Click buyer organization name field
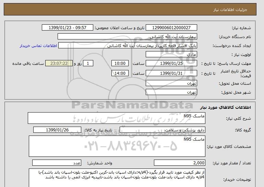 [x=127, y=37]
